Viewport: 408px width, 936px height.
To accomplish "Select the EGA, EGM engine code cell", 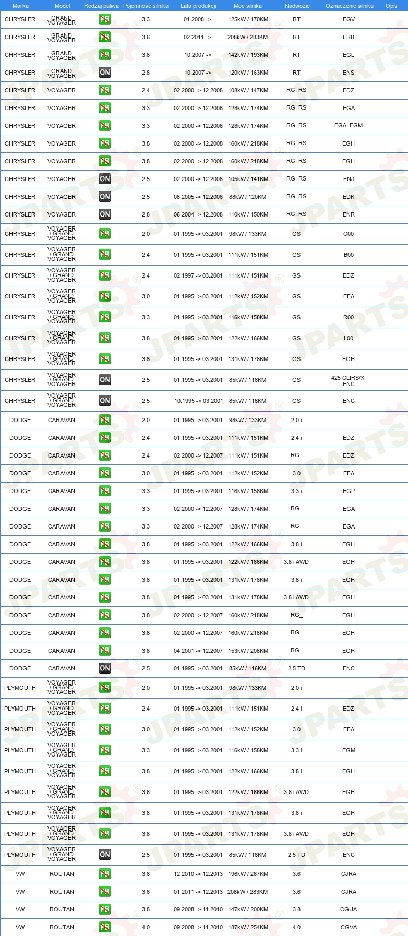I will (x=349, y=125).
